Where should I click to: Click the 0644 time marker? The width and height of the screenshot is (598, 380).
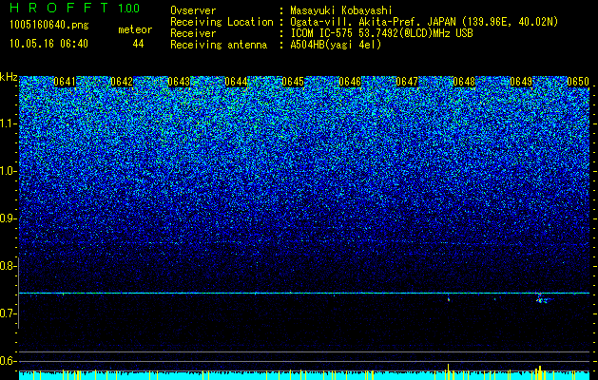(236, 82)
